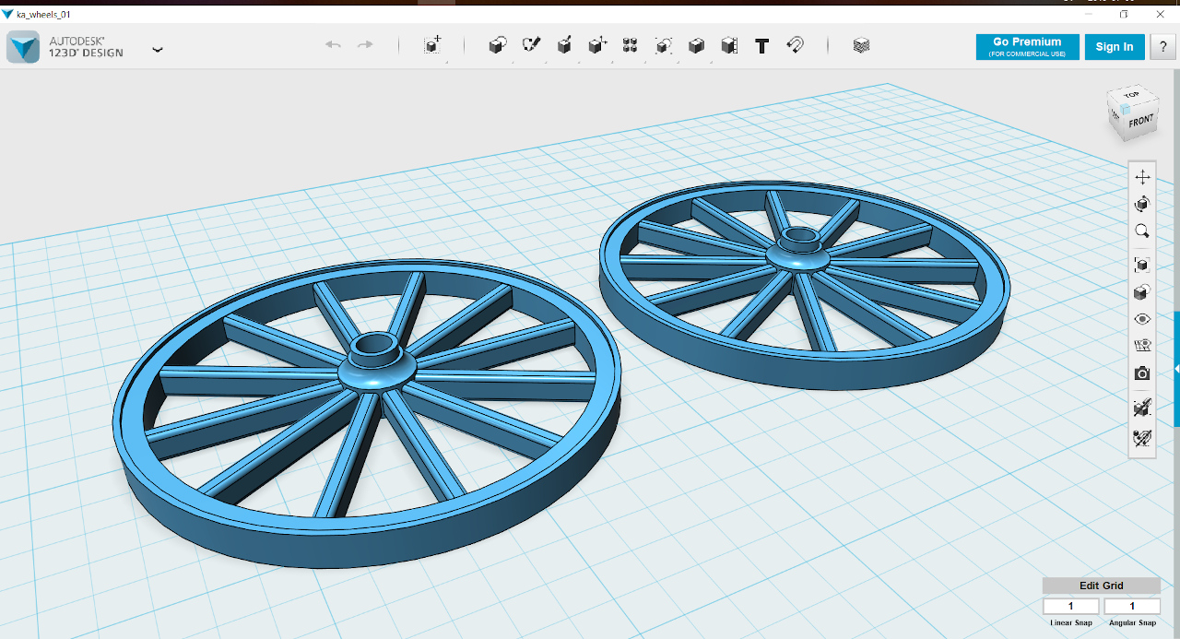Click the Redo arrow
Screen dimensions: 1180x639
click(365, 45)
